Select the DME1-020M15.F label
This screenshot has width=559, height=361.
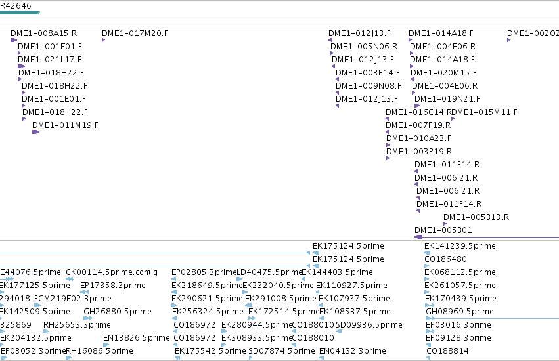tap(444, 73)
